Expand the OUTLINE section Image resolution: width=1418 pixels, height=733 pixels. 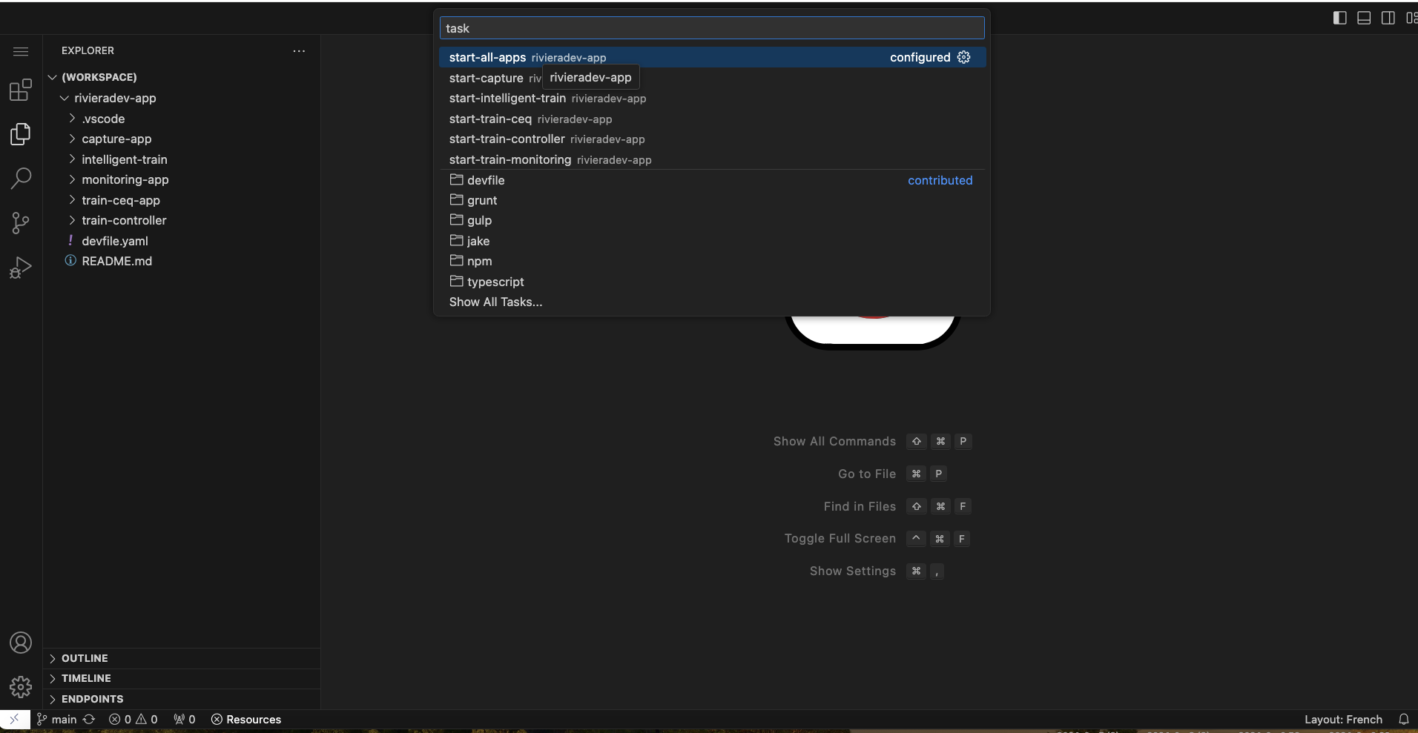point(85,658)
